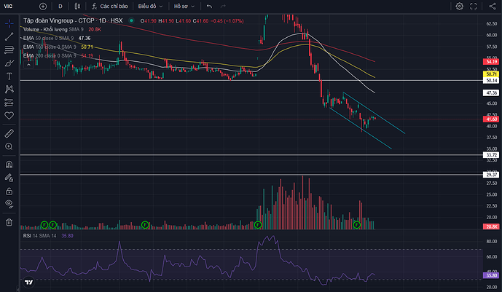Click the 47.36 EMA 50 price label
Screen dimensions: 502x292
point(491,92)
